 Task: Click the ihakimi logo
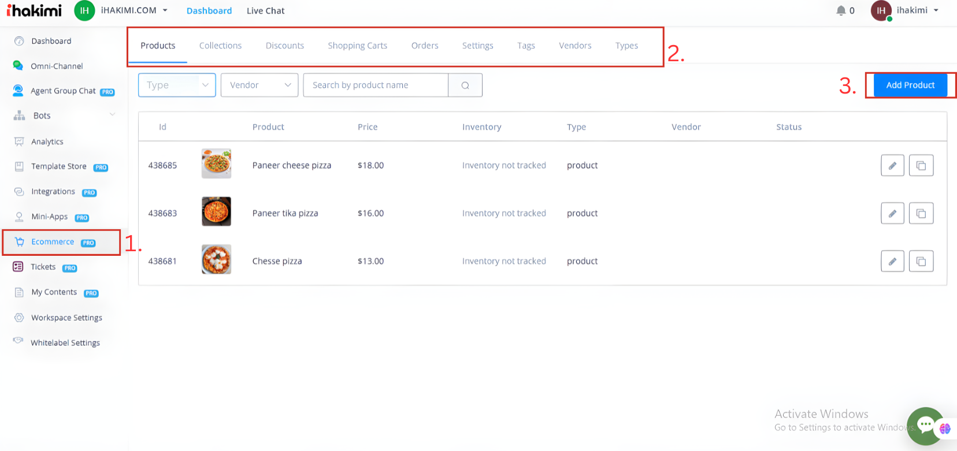pyautogui.click(x=34, y=10)
